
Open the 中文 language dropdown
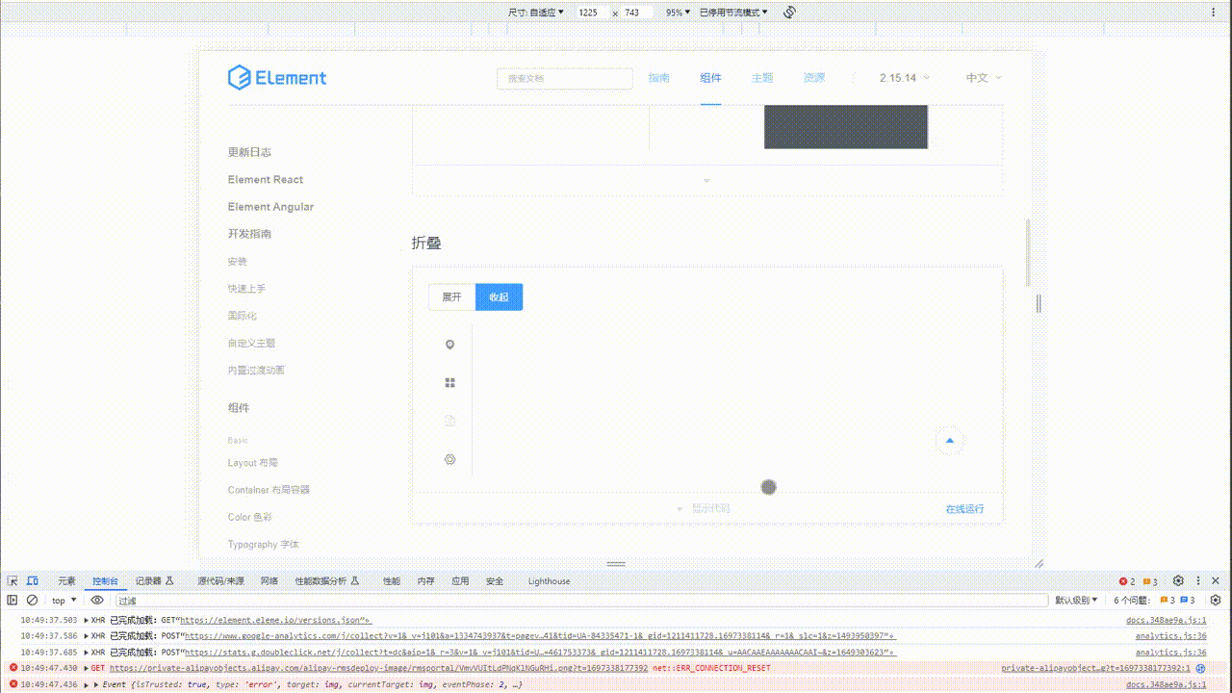[984, 78]
